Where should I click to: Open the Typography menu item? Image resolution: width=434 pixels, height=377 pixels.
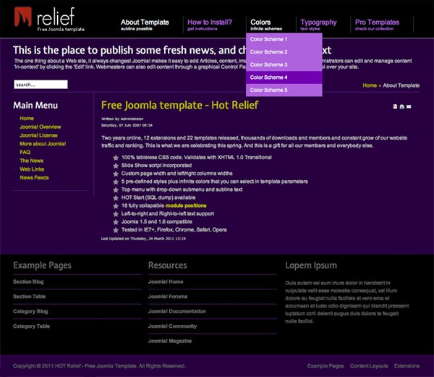[318, 25]
